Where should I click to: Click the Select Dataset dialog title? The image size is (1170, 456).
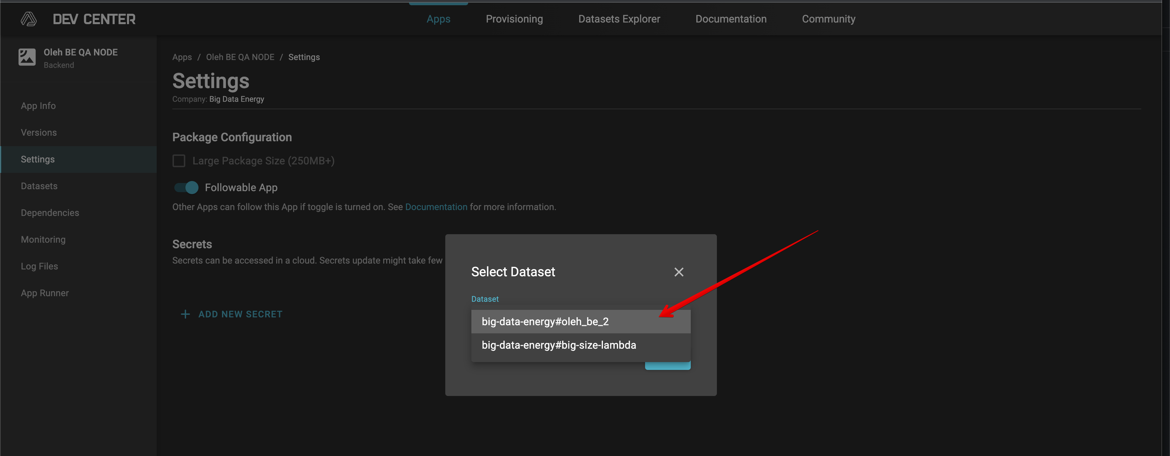click(x=513, y=272)
